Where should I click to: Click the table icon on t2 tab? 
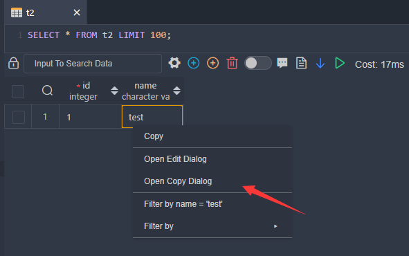17,12
